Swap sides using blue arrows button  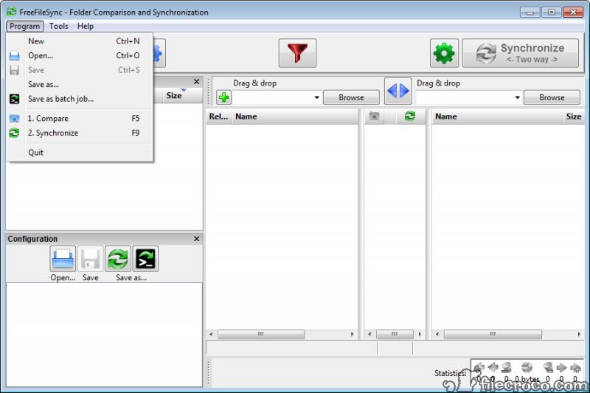pos(398,91)
